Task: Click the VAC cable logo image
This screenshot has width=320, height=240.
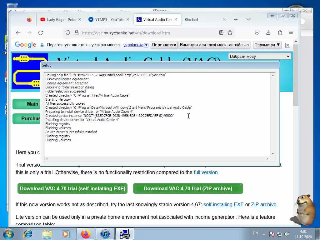Action: (26, 71)
